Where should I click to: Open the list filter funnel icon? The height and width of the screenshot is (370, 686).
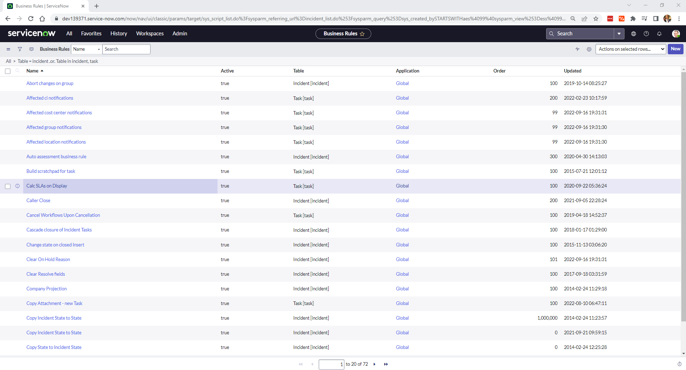[20, 49]
